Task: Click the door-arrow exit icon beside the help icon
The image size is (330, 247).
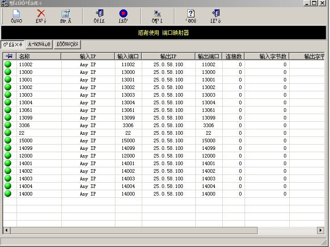Action: point(216,13)
